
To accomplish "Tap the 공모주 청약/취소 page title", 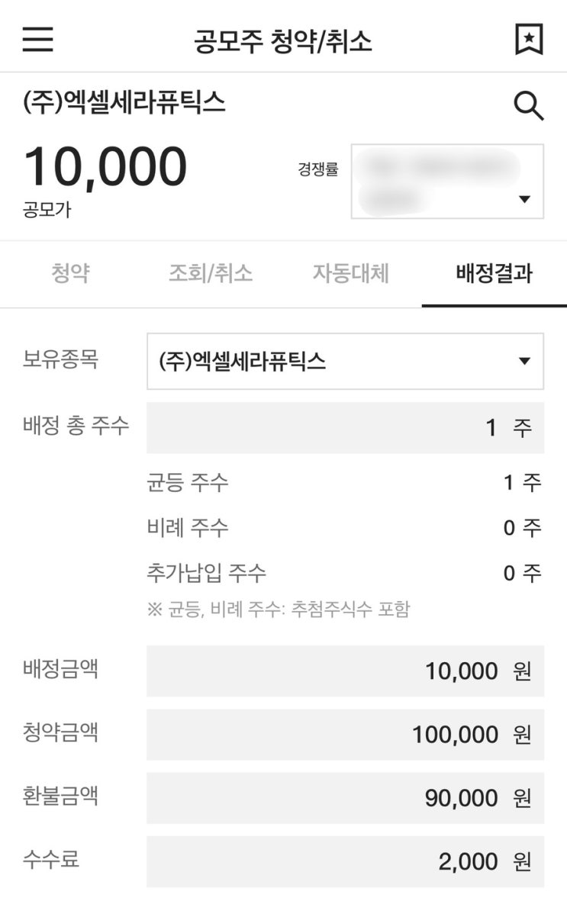I will coord(283,41).
